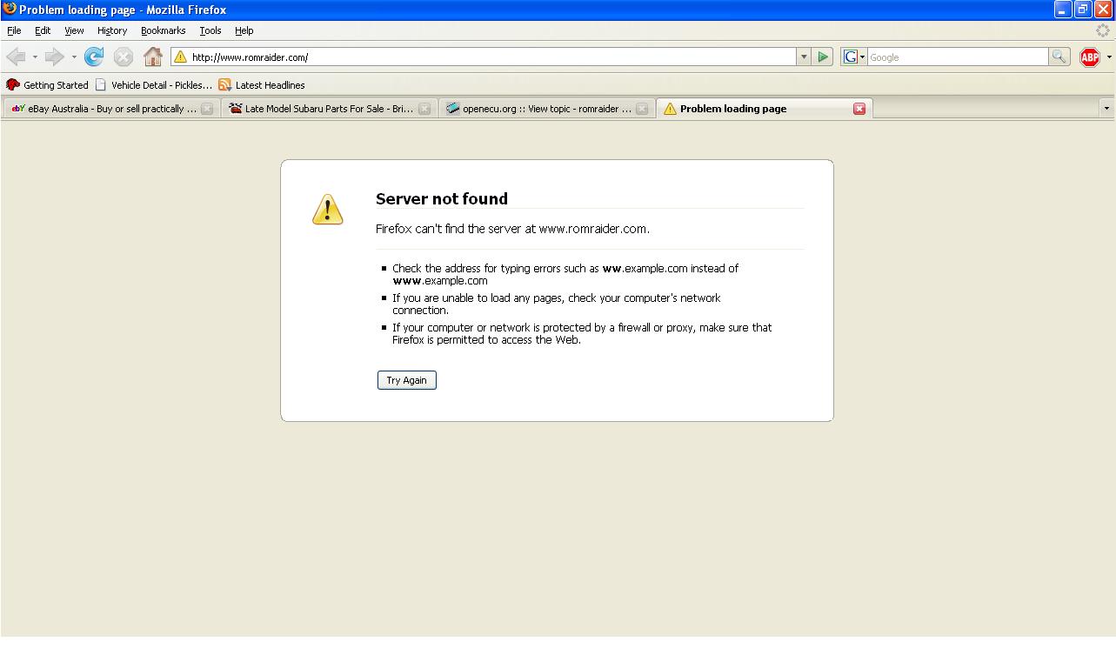Open the Back history dropdown arrow
Screen dimensions: 1116x669
[35, 57]
